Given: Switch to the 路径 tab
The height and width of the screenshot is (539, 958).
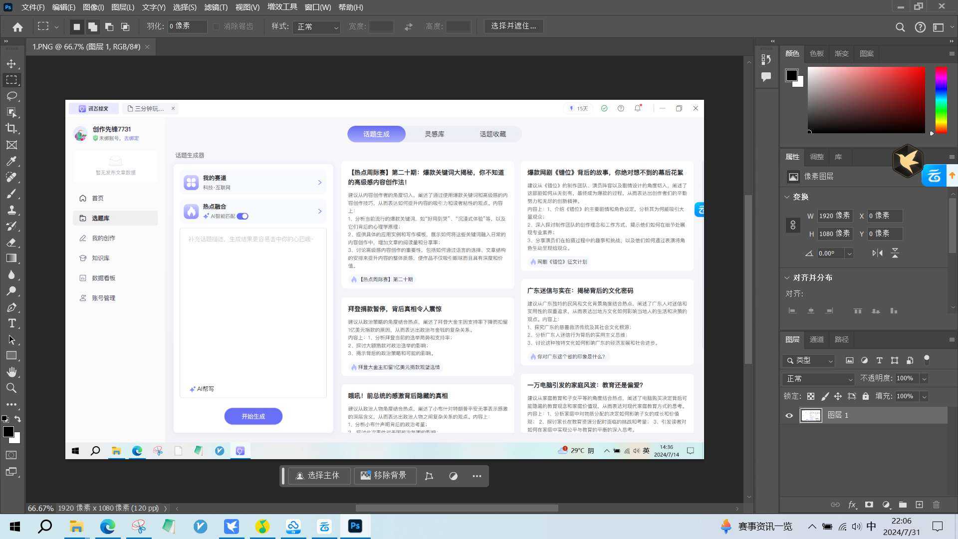Looking at the screenshot, I should [841, 339].
